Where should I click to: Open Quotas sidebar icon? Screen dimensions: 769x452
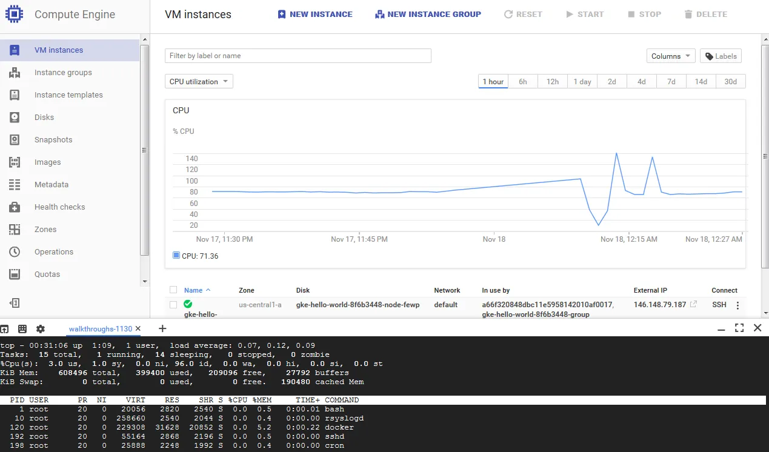click(15, 274)
